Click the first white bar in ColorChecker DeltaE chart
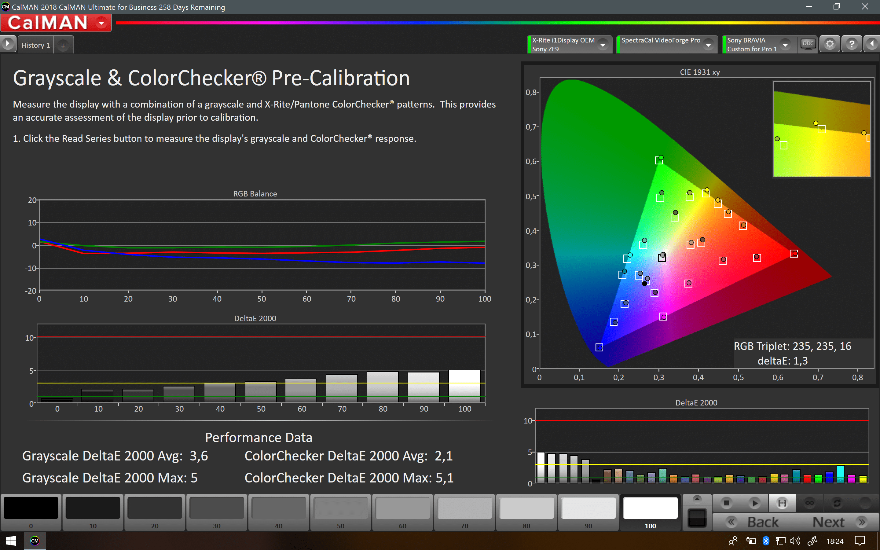 (x=541, y=468)
